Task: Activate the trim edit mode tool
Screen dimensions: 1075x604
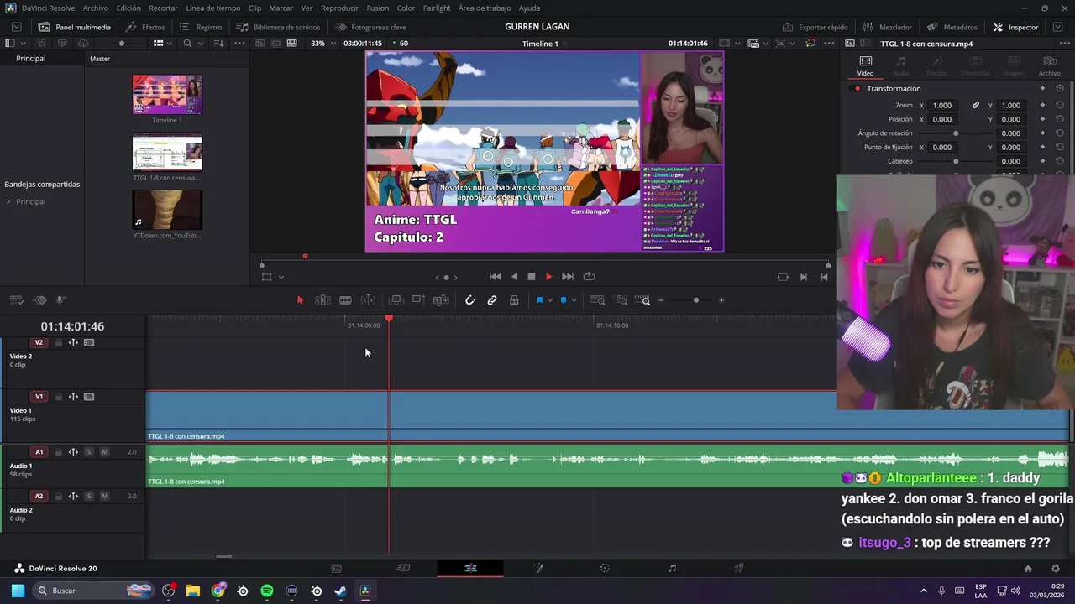Action: [x=322, y=300]
